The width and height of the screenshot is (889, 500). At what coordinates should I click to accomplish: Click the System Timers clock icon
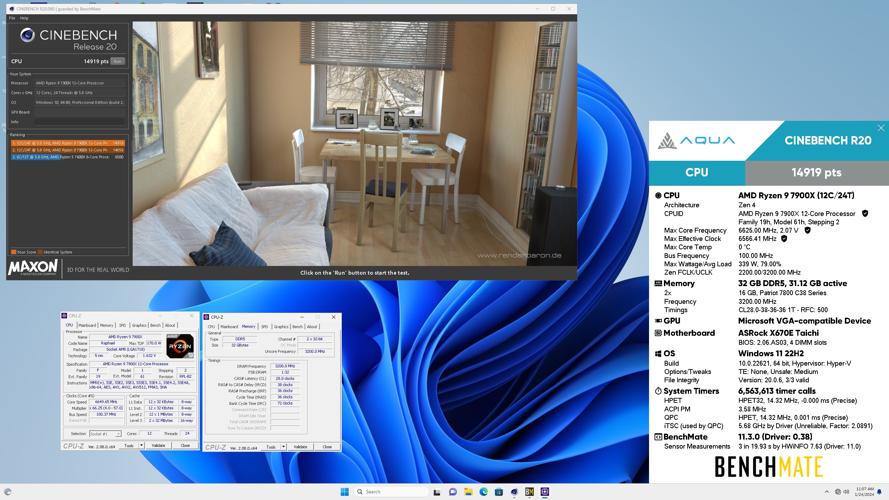pyautogui.click(x=658, y=391)
